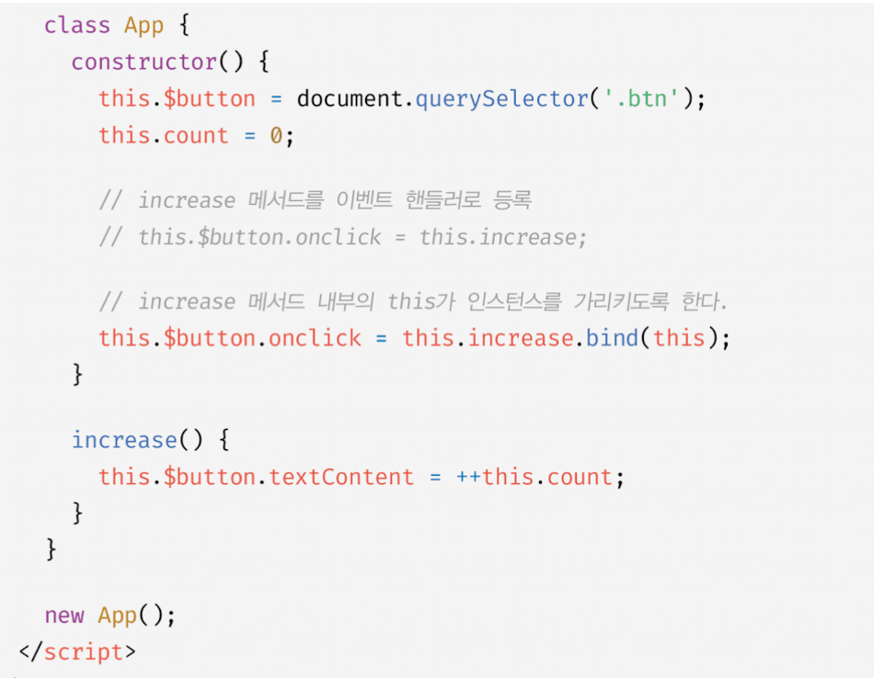
Task: Click the bind method call
Action: pos(612,338)
